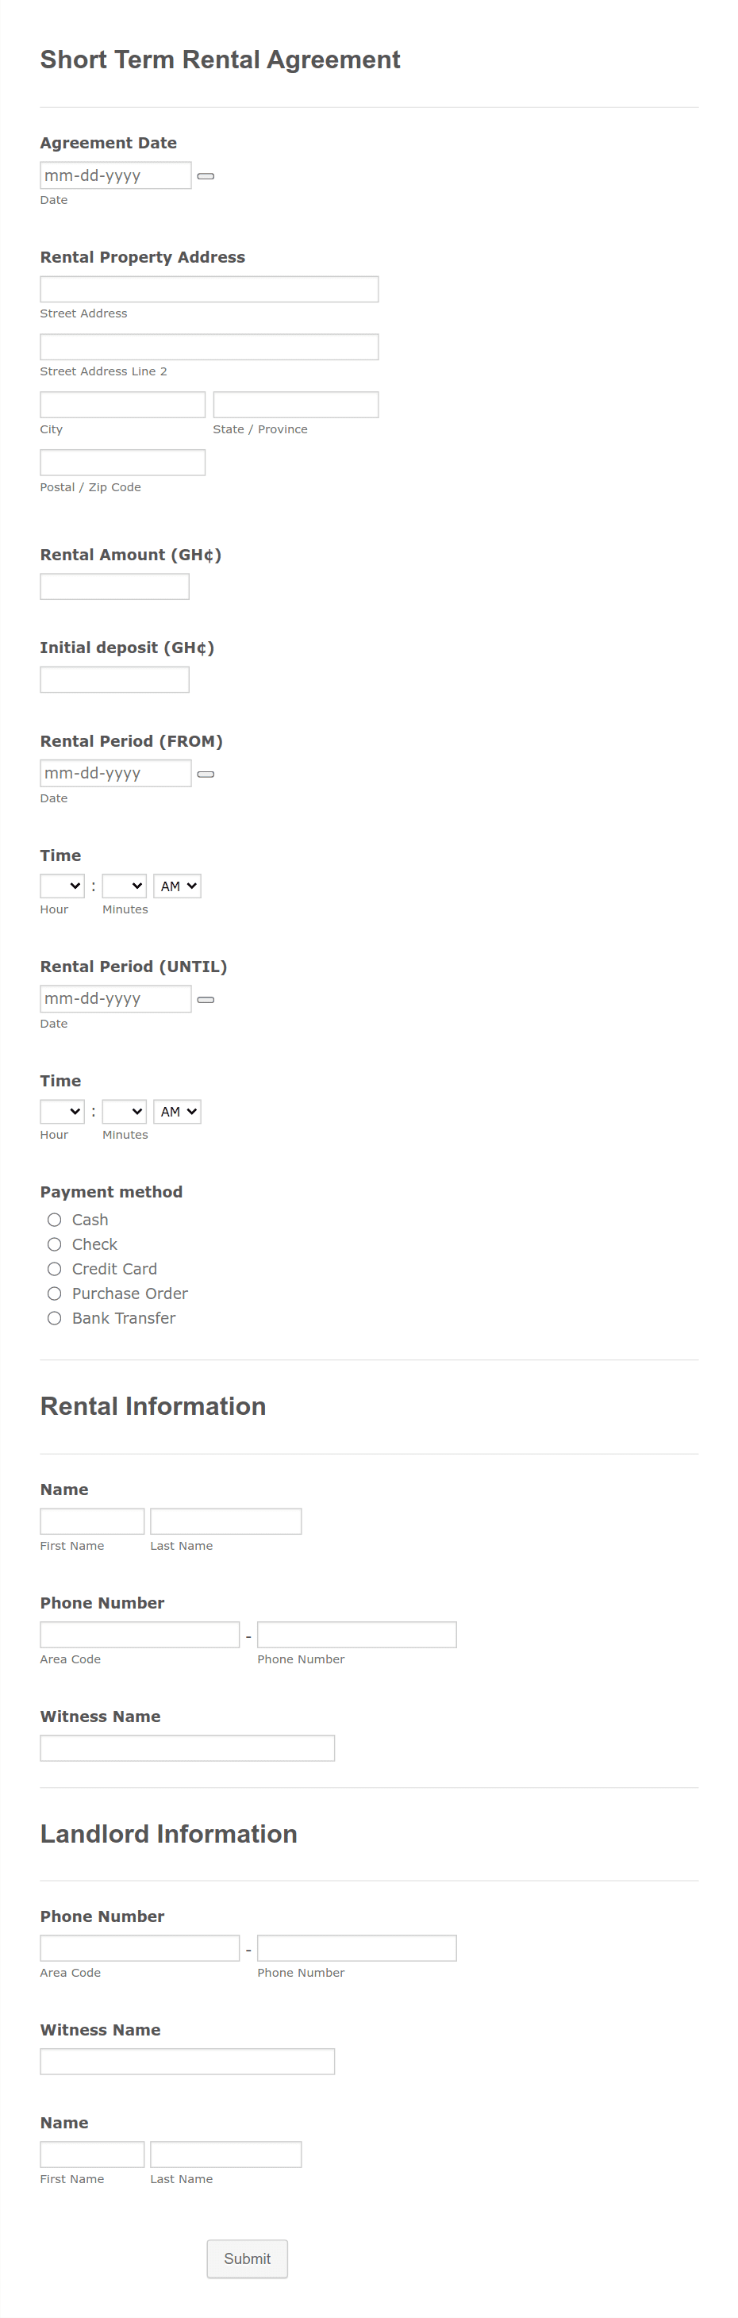738x2318 pixels.
Task: Choose Bank Transfer payment option
Action: coord(54,1318)
